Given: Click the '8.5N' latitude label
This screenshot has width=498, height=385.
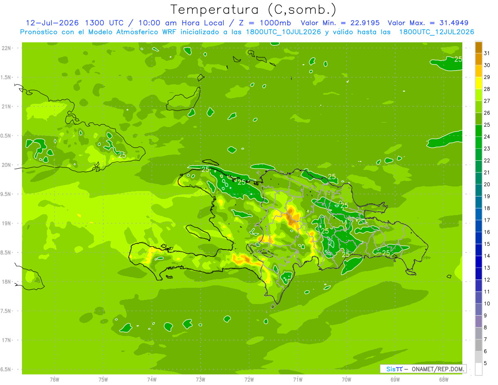Looking at the screenshot, I should point(6,253).
